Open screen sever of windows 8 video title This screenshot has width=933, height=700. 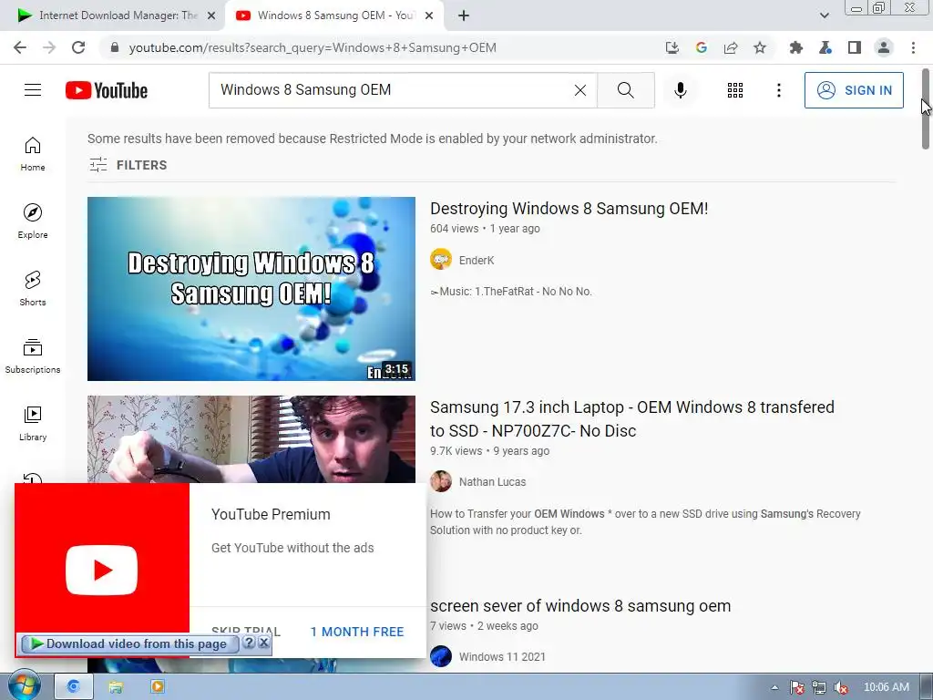(580, 606)
